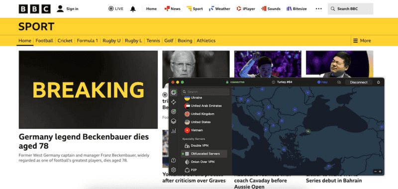This screenshot has width=398, height=189.
Task: Open the Beckenbauer portrait thumbnail
Action: coord(196,64)
